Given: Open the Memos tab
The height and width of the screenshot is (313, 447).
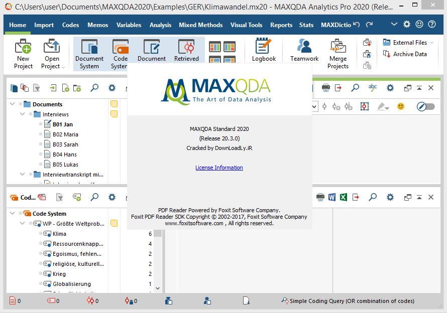Looking at the screenshot, I should pos(98,25).
